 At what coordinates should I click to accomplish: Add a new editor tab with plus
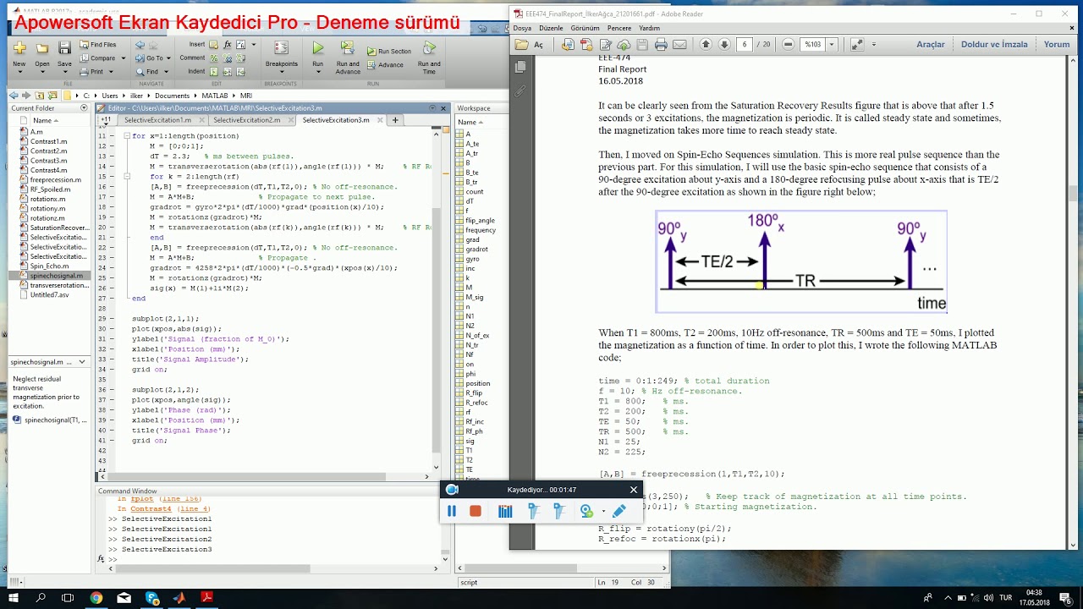click(394, 120)
